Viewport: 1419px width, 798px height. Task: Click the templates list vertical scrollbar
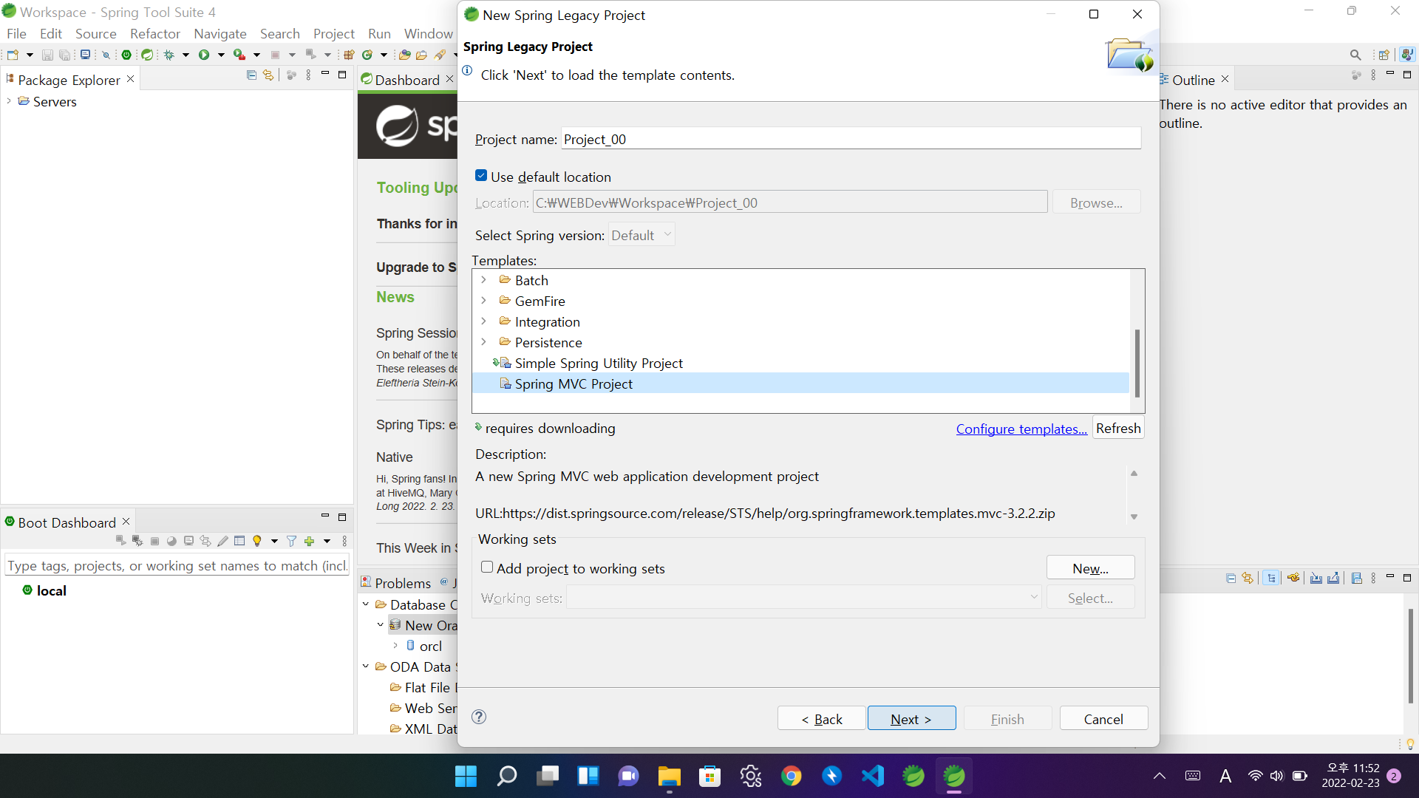click(x=1137, y=362)
